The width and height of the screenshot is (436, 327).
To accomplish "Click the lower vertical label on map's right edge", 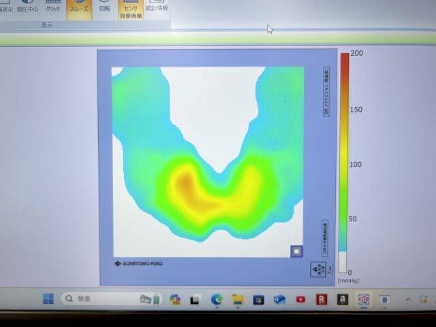I will pyautogui.click(x=326, y=237).
